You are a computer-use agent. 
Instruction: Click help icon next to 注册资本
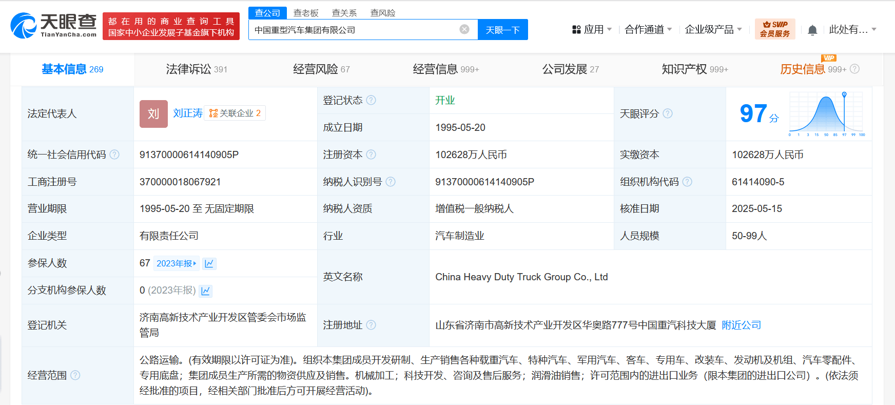pos(371,155)
